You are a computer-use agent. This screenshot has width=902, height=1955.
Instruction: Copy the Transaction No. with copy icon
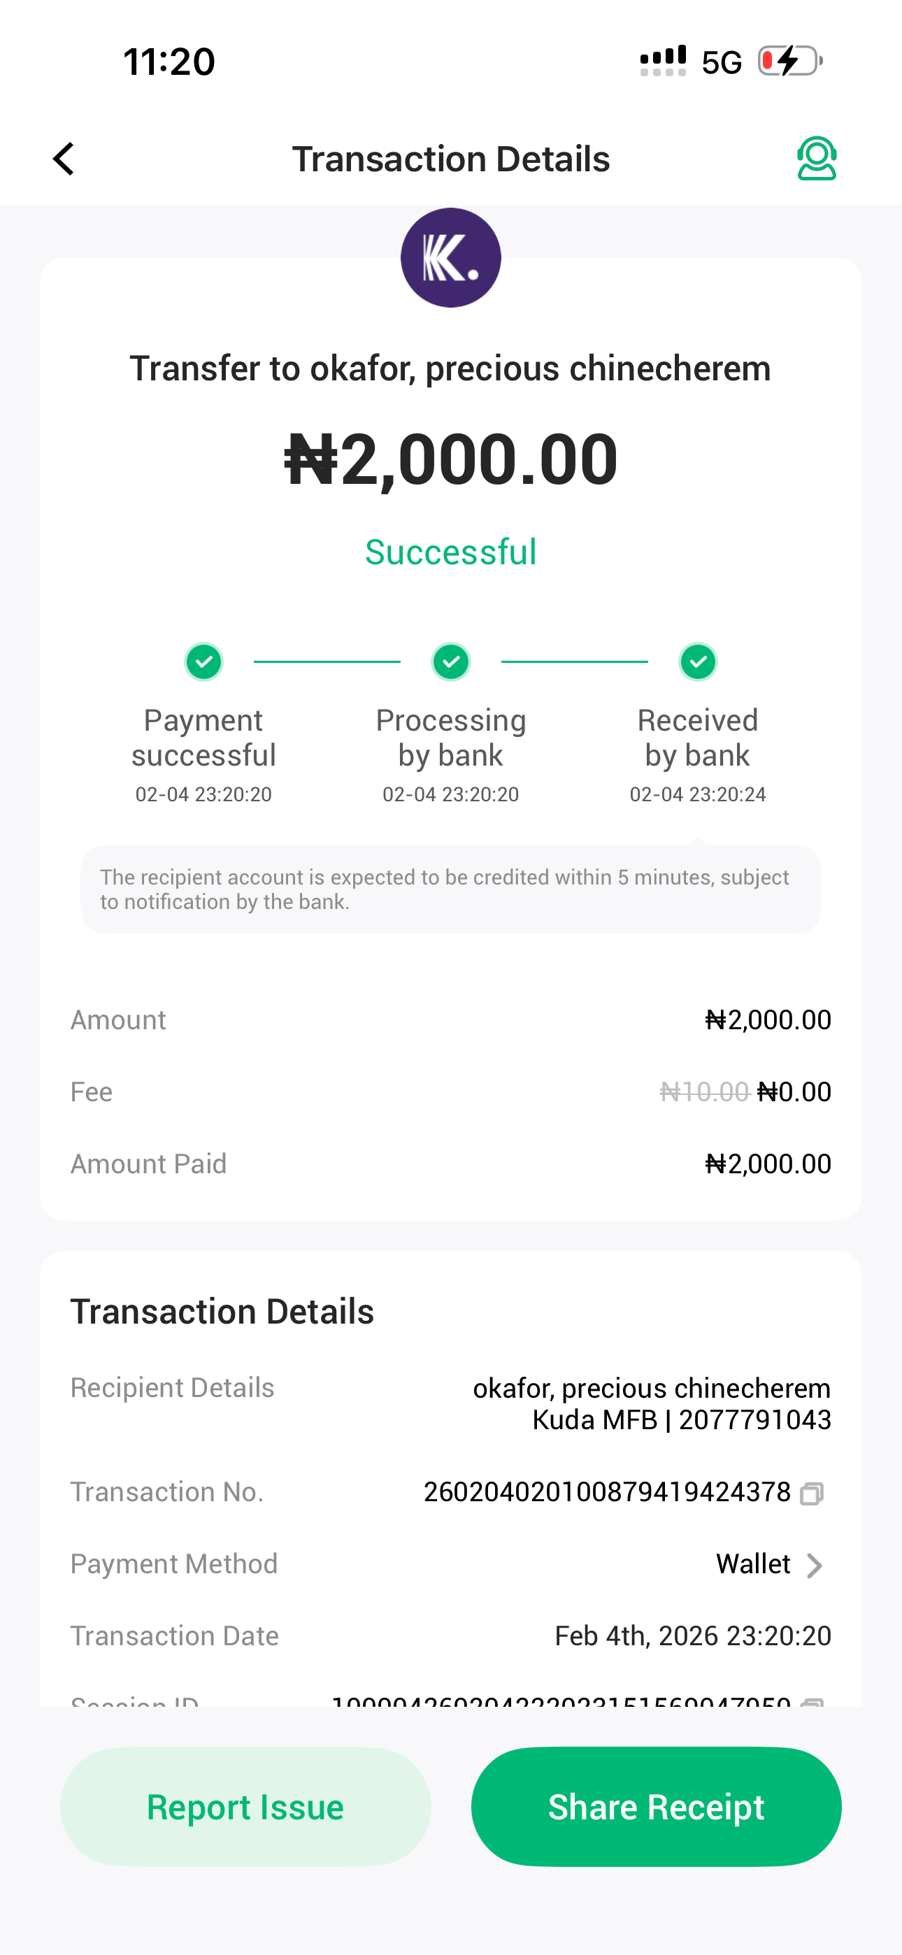tap(812, 1493)
